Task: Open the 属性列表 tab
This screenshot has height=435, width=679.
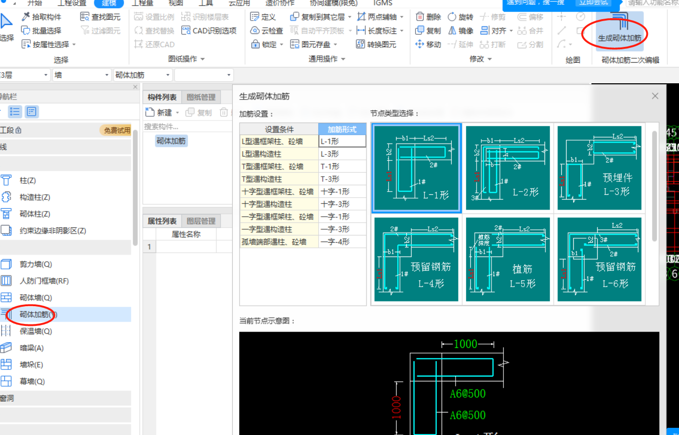Action: pos(162,221)
